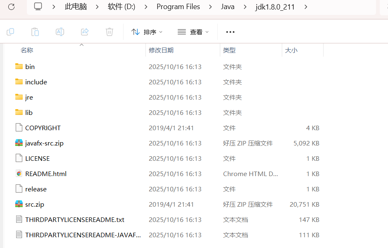Screen dimensions: 388x248
Task: Select the jre folder icon
Action: coord(19,97)
